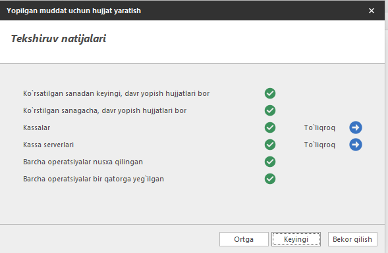Click the title 'Yopilgan muddat uchun hujjat yaratish'
The width and height of the screenshot is (388, 253).
tap(74, 11)
